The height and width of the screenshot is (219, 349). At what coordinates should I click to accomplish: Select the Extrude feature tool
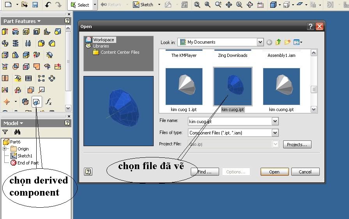pos(5,32)
